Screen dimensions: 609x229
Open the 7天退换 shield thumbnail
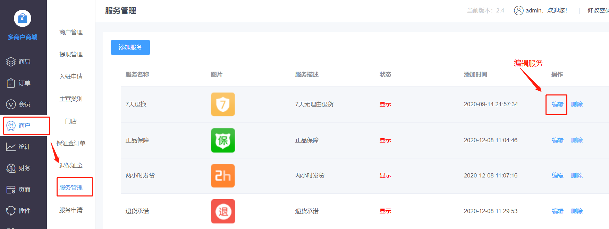pos(223,104)
